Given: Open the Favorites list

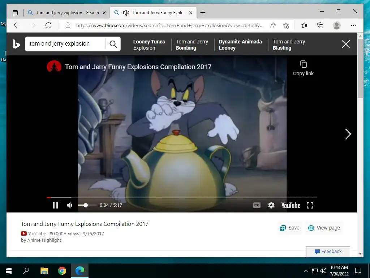Looking at the screenshot, I should (x=304, y=25).
